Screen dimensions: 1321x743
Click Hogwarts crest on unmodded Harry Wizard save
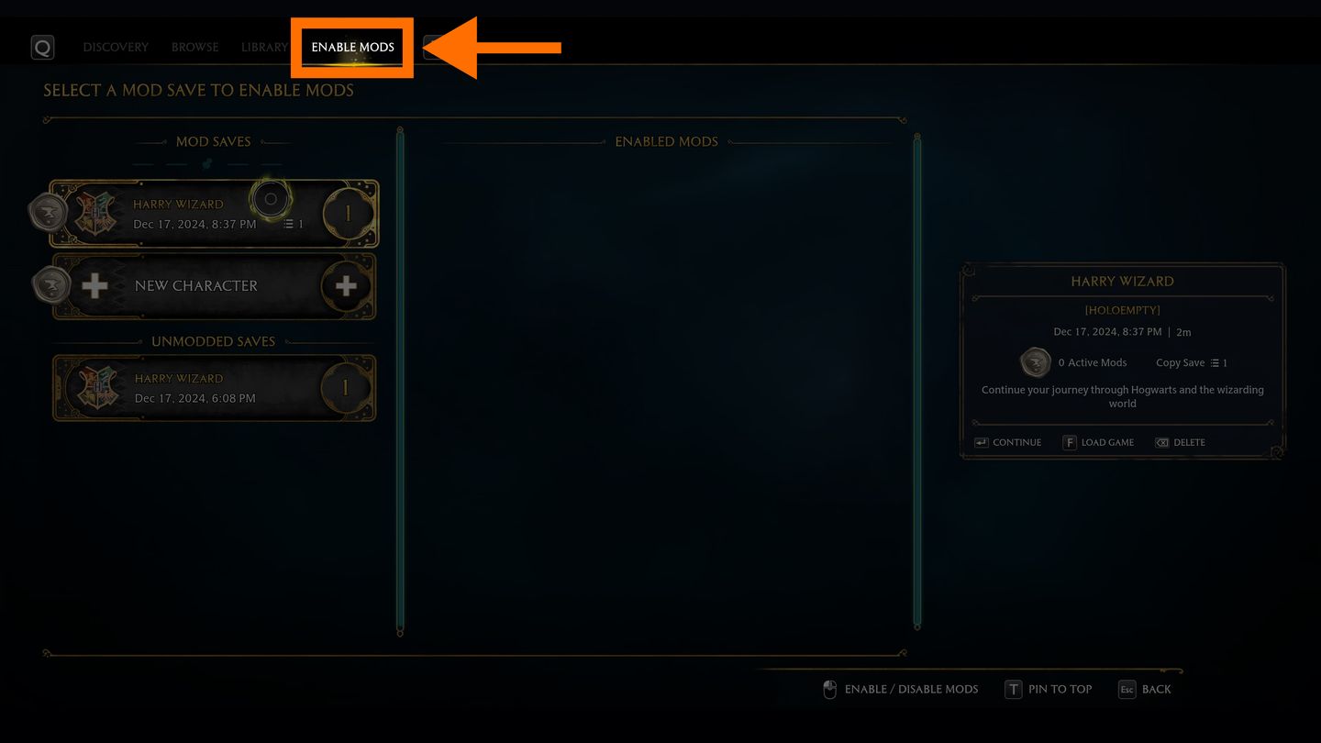pos(96,388)
